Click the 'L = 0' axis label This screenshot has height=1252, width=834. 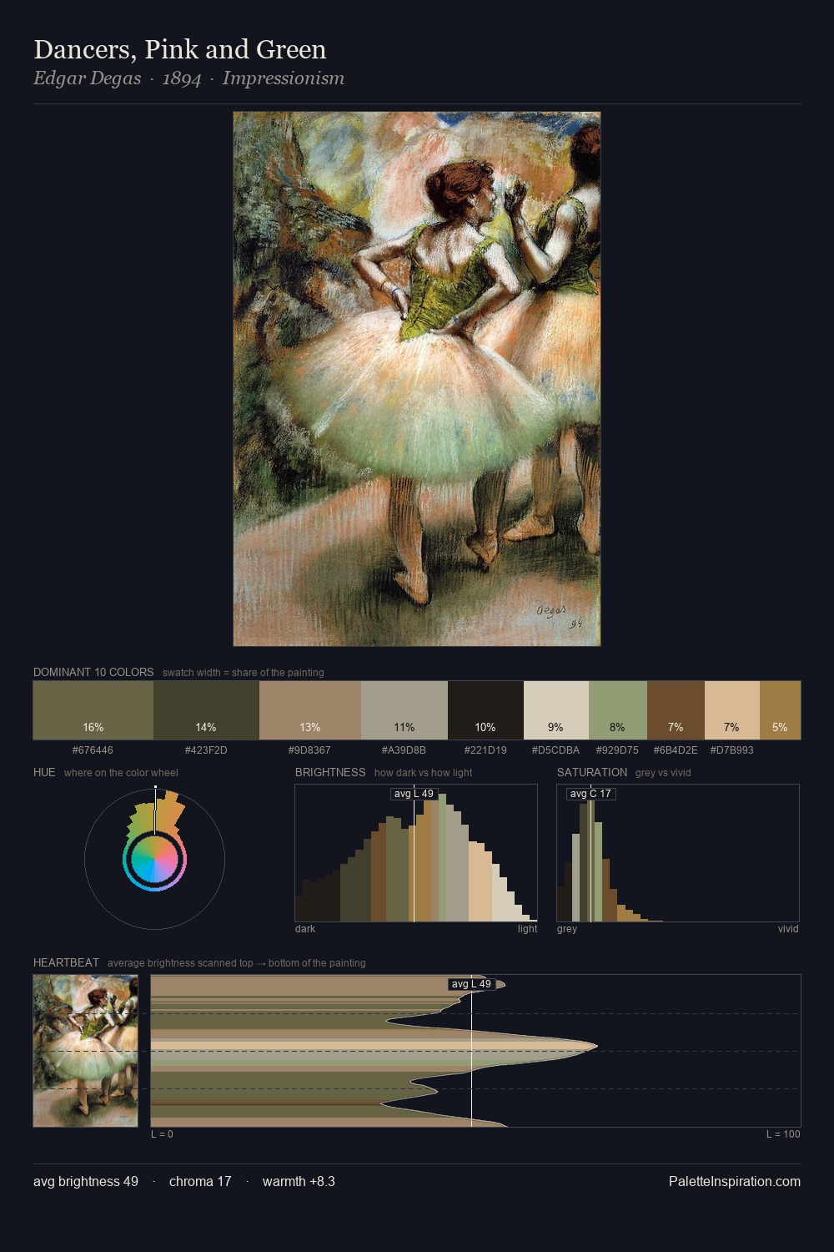[x=162, y=1134]
